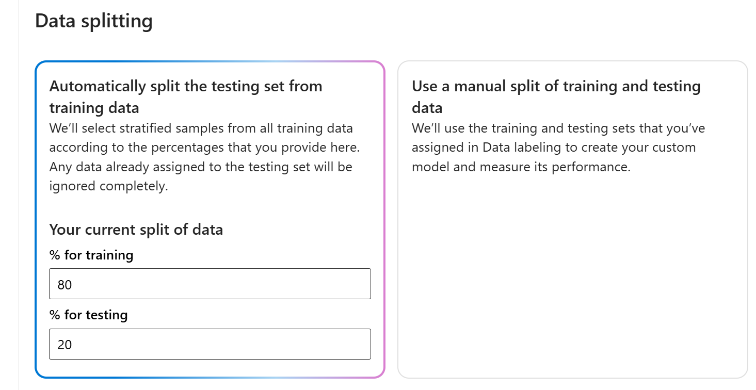
Task: Click the value 20 in the testing box
Action: [x=65, y=345]
